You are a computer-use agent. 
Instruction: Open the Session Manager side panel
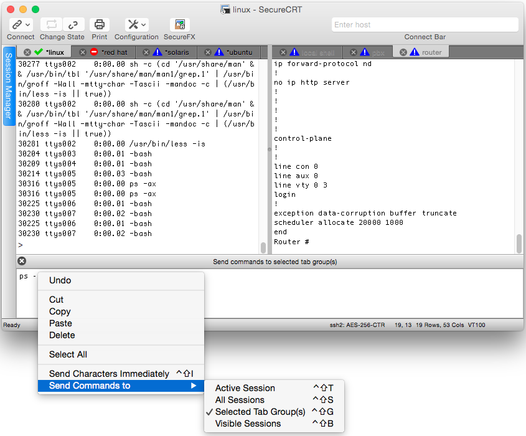click(x=9, y=86)
